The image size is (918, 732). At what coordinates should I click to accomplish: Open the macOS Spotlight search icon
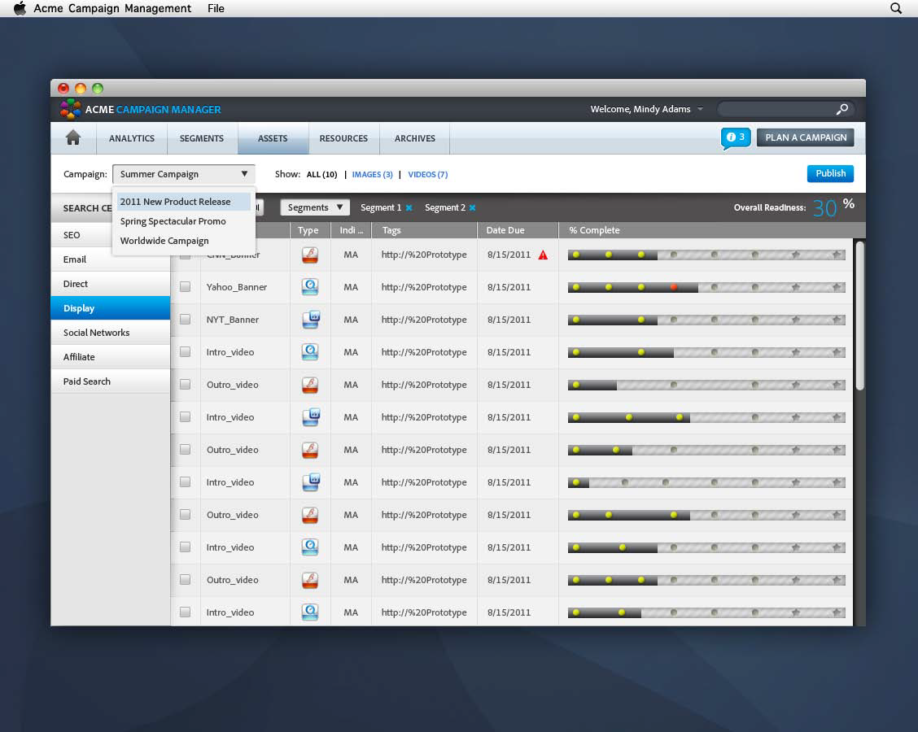896,8
